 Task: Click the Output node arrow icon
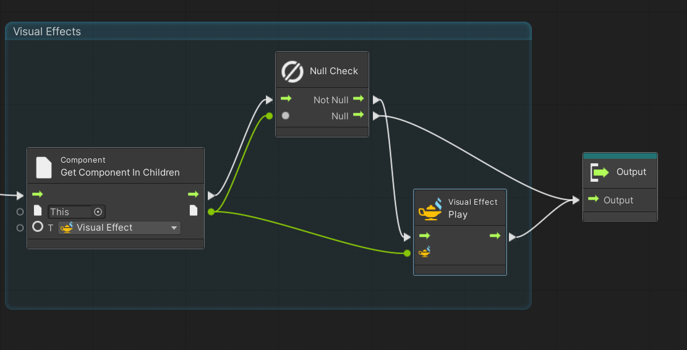[600, 172]
